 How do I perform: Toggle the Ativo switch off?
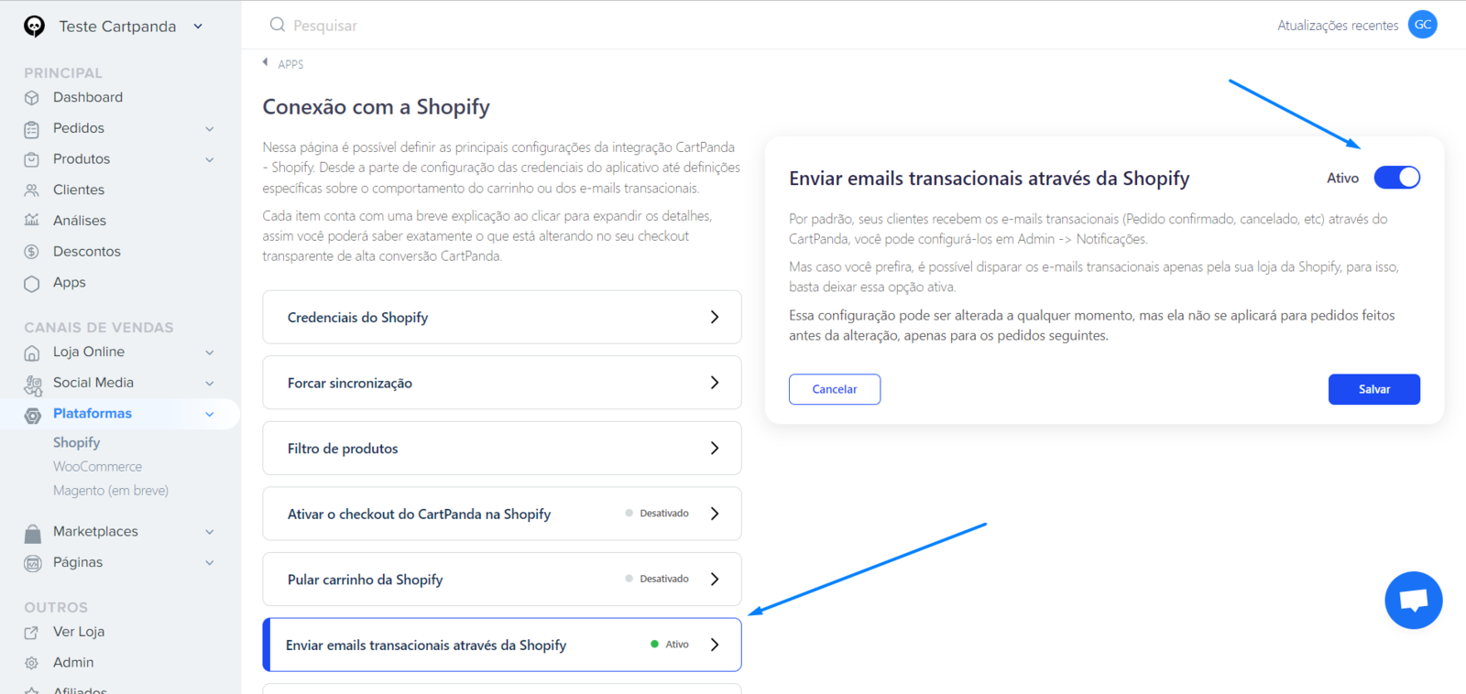click(x=1396, y=178)
